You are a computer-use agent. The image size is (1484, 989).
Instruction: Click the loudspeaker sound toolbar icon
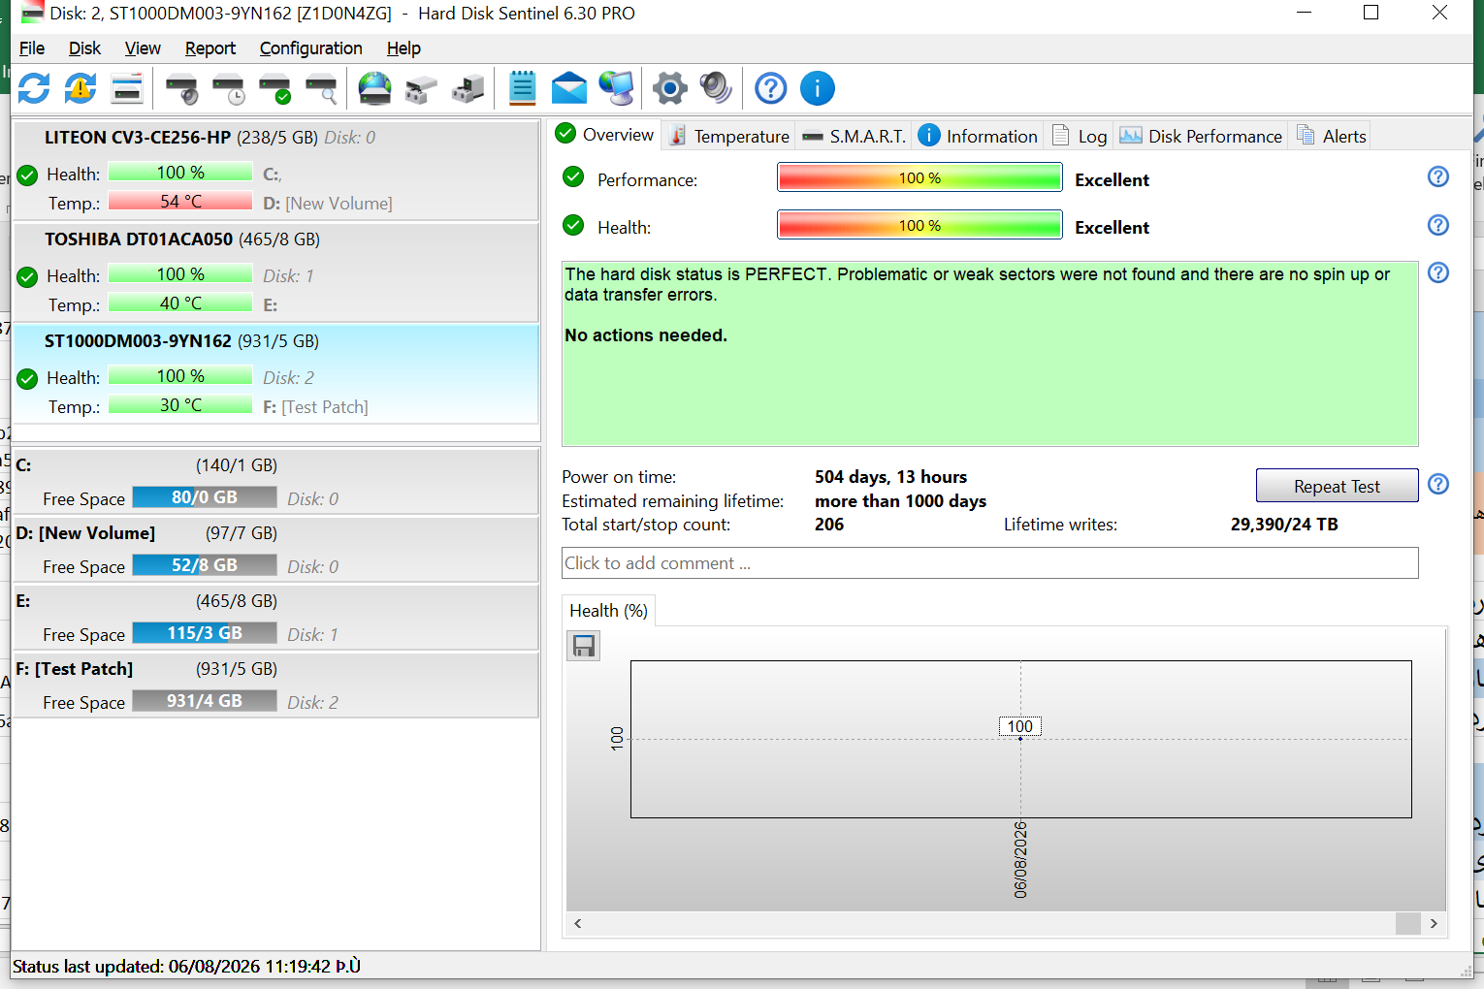click(716, 88)
